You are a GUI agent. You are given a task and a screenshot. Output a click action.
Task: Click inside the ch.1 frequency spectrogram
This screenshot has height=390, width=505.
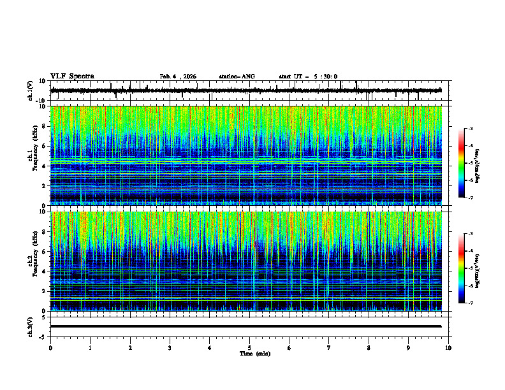(246, 155)
